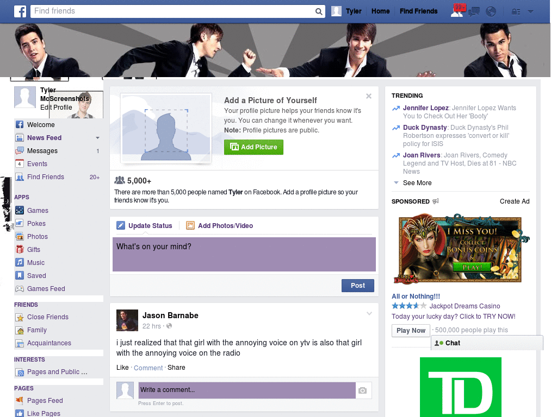The height and width of the screenshot is (417, 557).
Task: Open Saved items from sidebar
Action: pyautogui.click(x=35, y=275)
